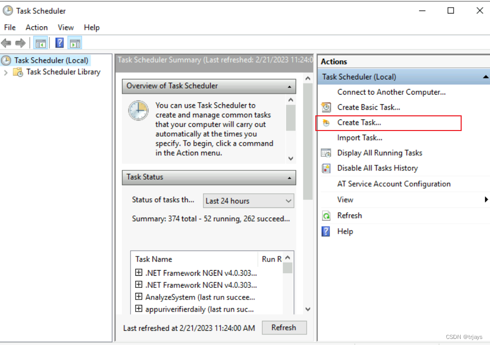Click Import Task action

pos(359,138)
